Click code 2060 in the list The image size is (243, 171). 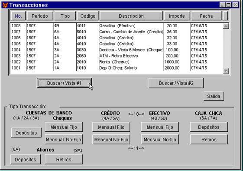click(x=81, y=56)
